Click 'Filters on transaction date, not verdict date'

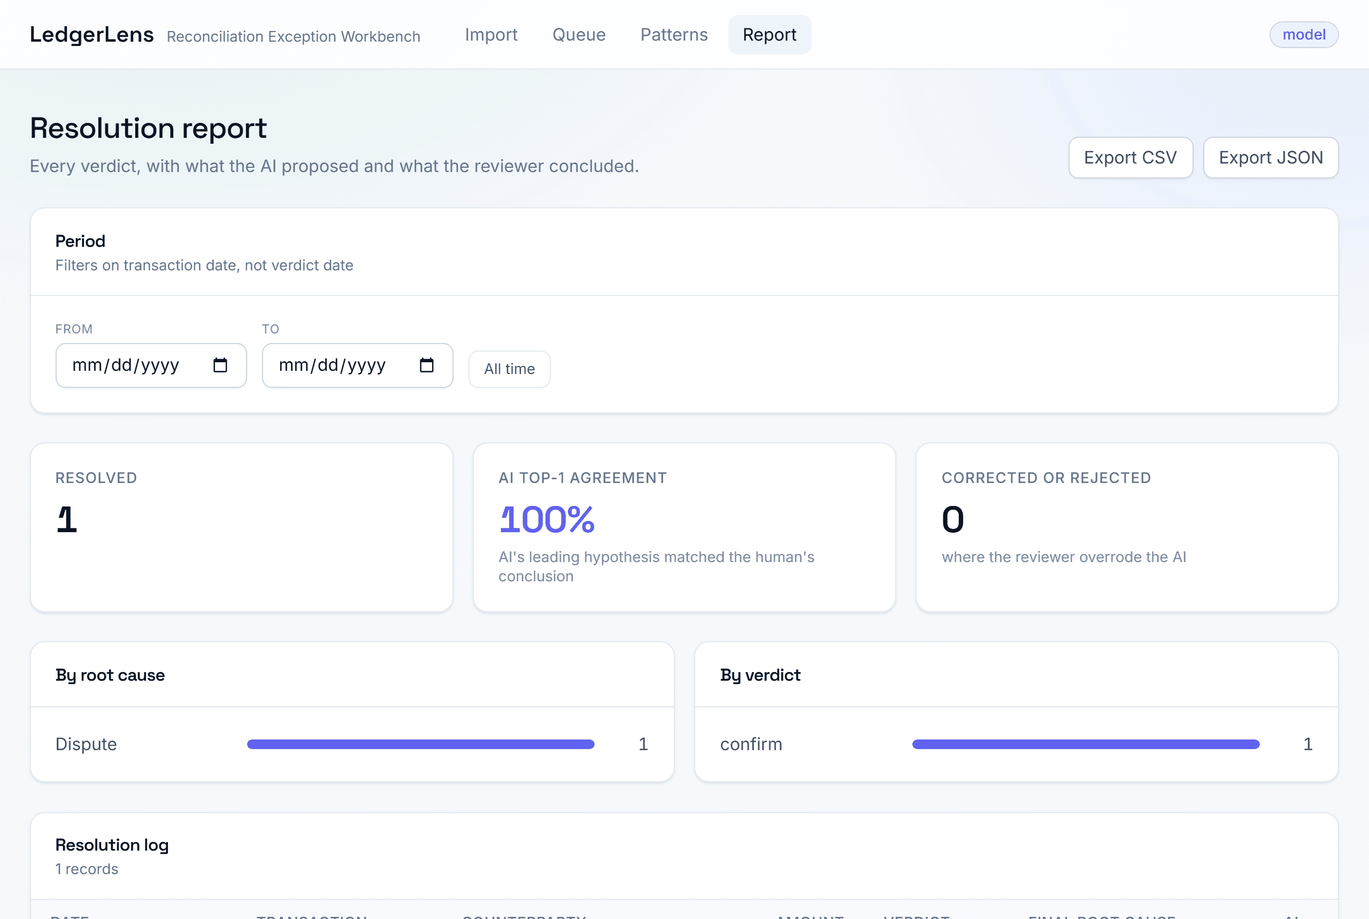(x=204, y=266)
